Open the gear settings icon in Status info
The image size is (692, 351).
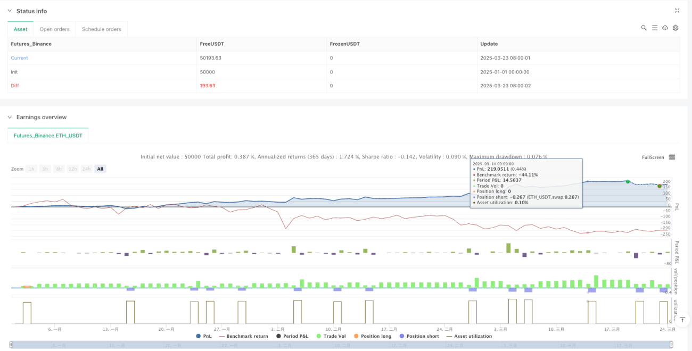pos(675,28)
